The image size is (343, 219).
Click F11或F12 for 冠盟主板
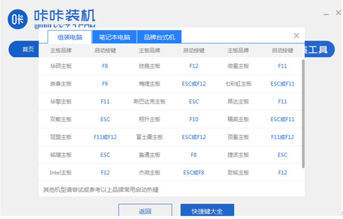pos(105,137)
